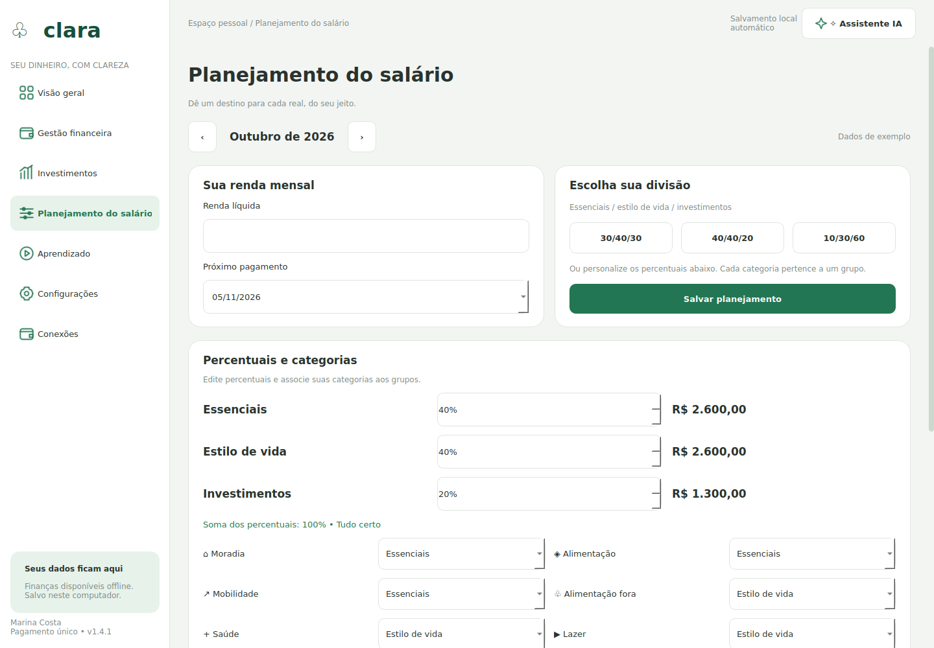Go to the next month

coord(362,137)
